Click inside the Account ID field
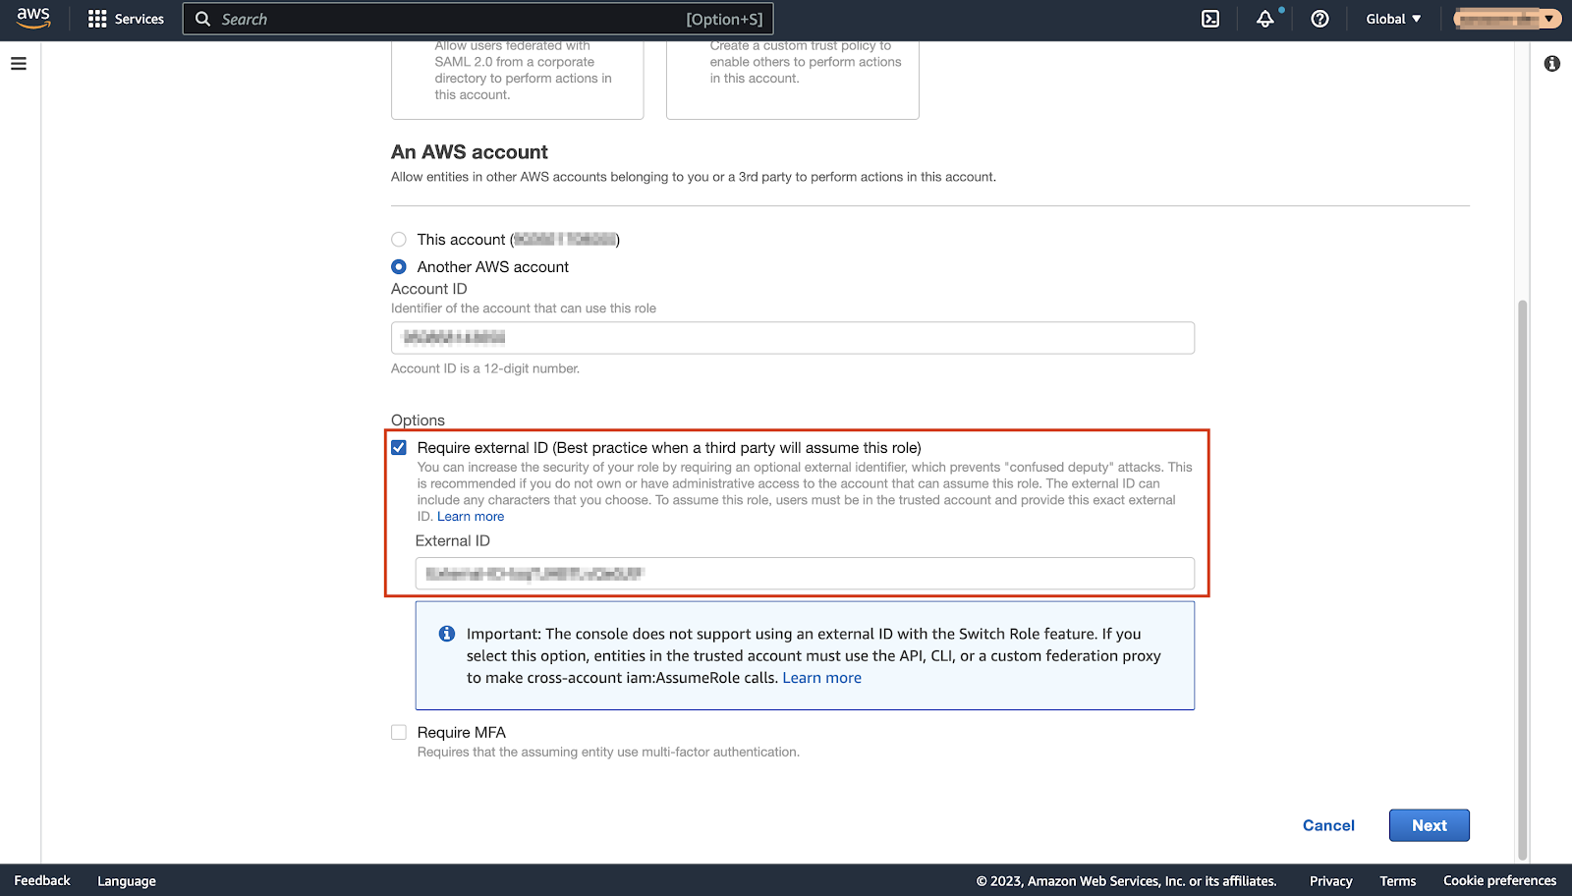 (x=792, y=338)
